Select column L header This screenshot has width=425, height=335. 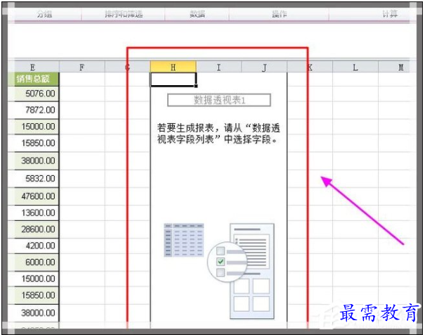[355, 67]
